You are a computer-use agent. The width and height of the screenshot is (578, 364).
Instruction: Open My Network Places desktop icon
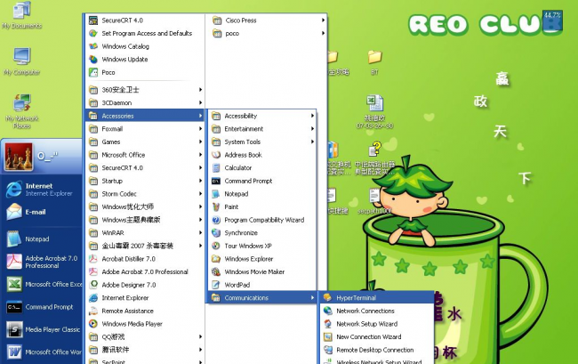pos(21,111)
